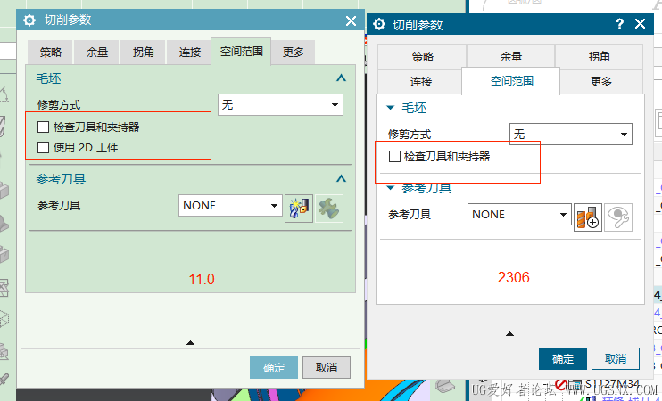Enable 检查刀具和夹持器 in the 2306 dialog

click(394, 157)
